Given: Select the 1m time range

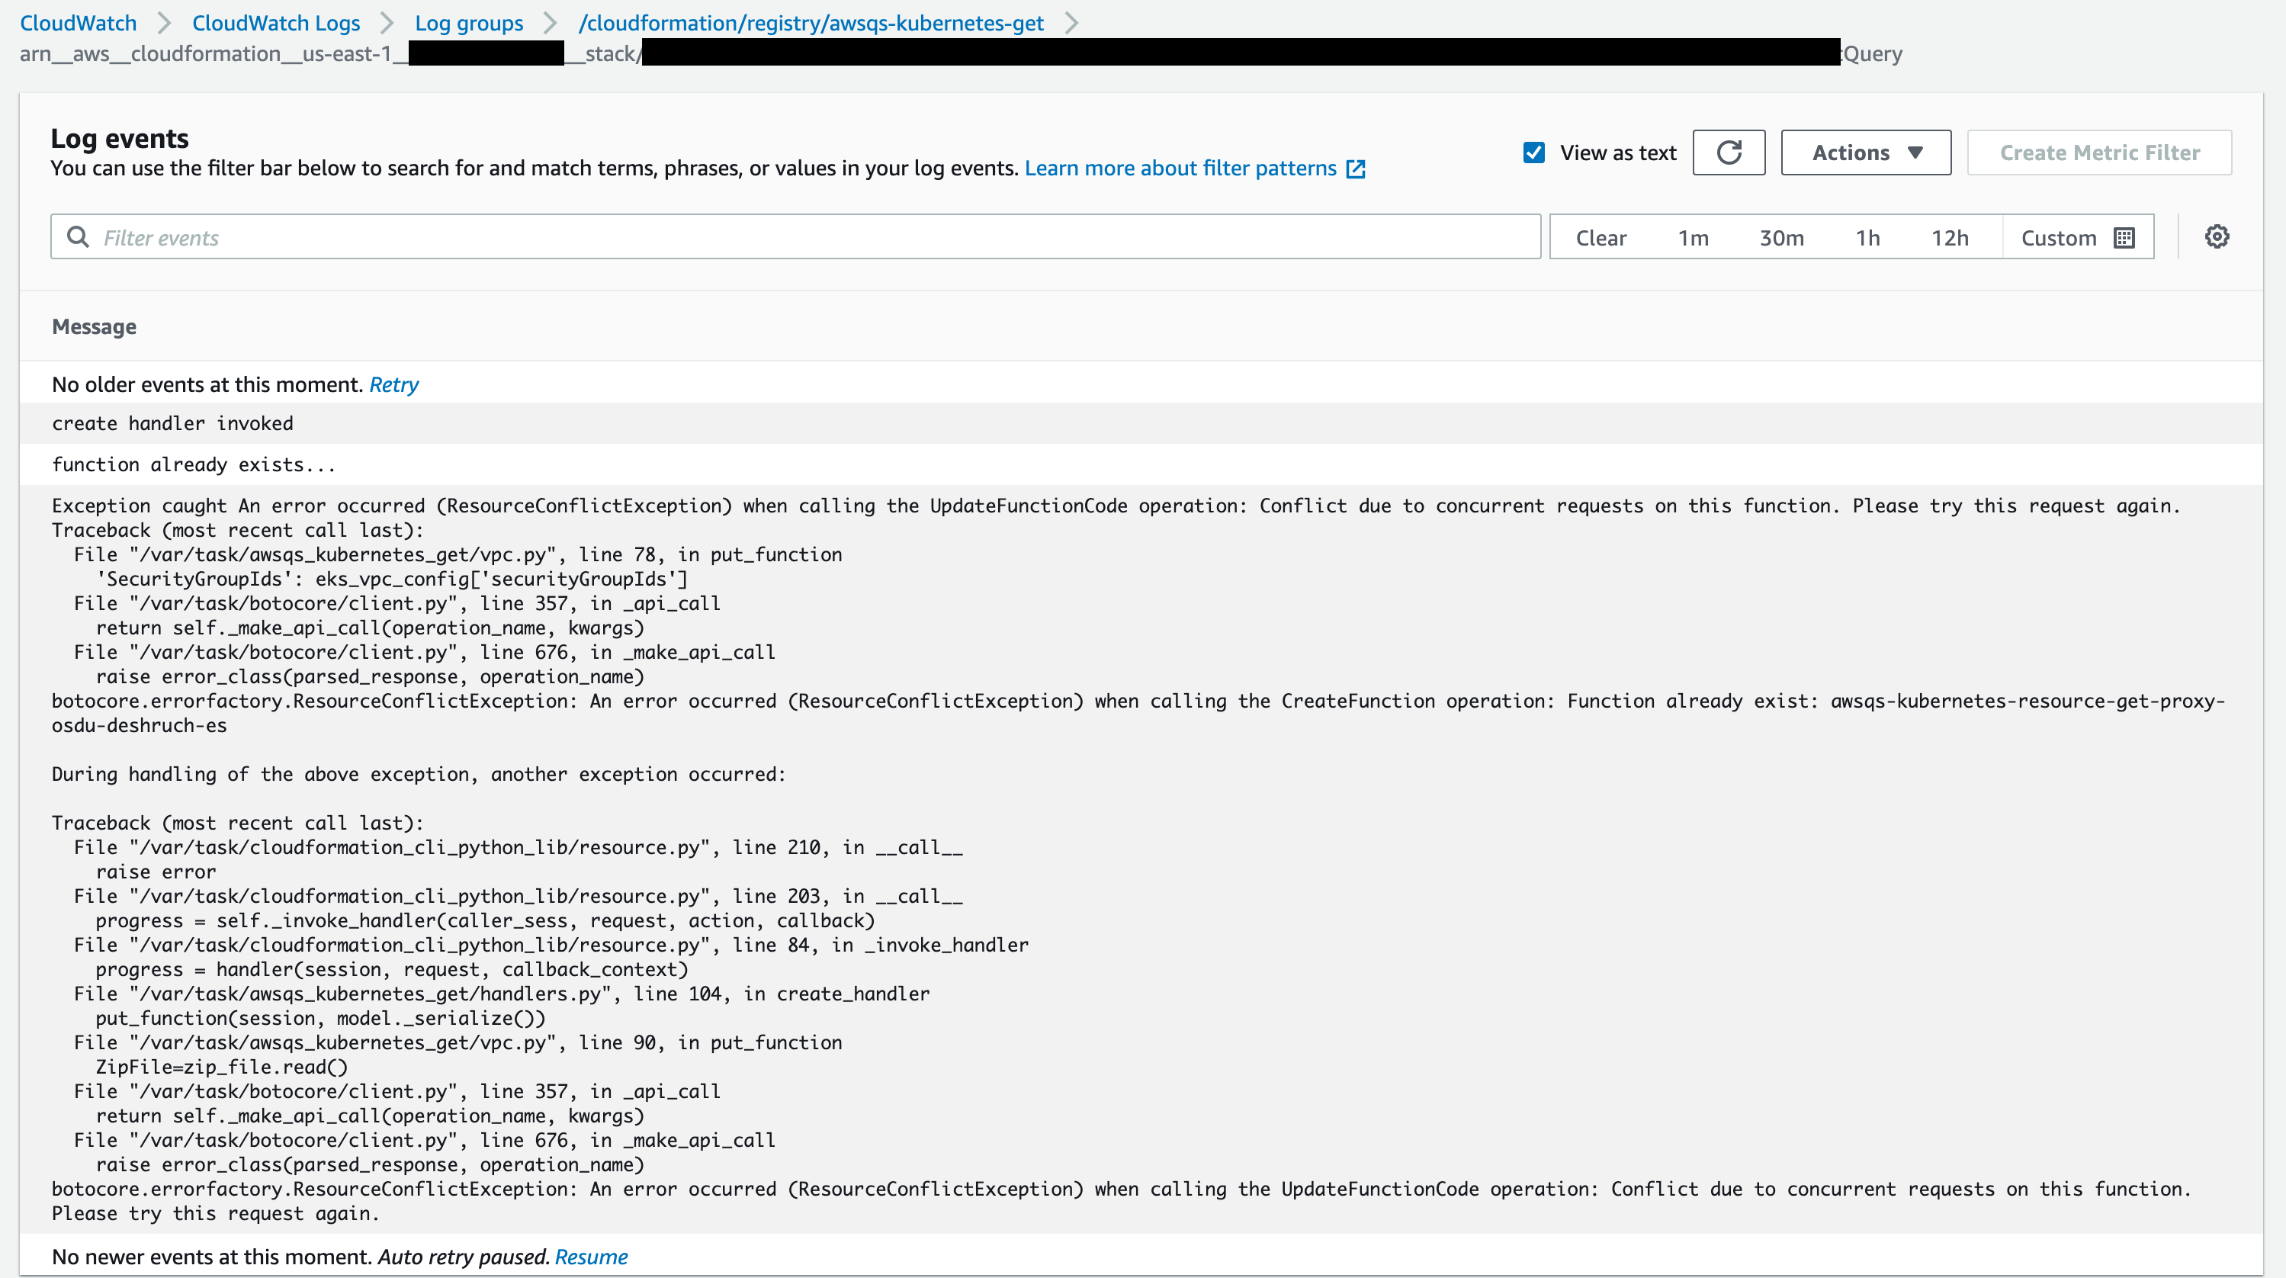Looking at the screenshot, I should pyautogui.click(x=1692, y=238).
